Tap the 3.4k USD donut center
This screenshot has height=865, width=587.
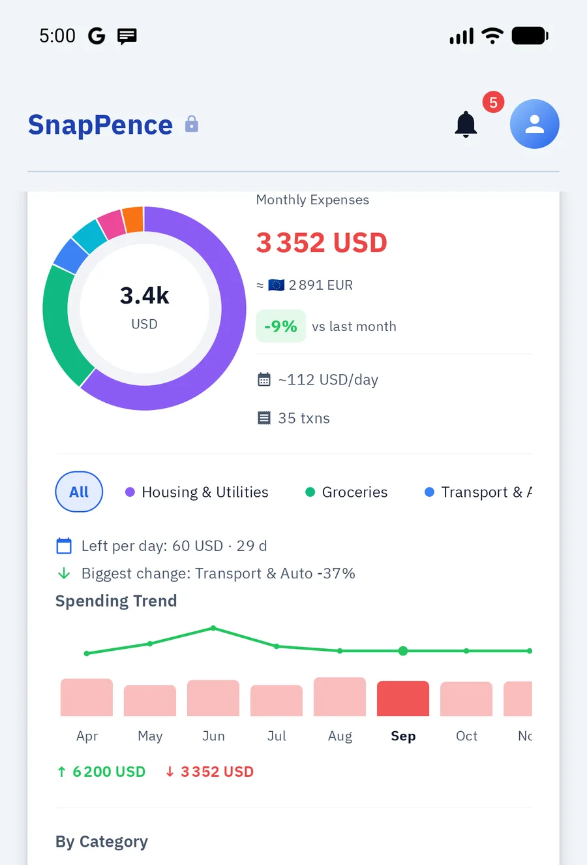click(x=144, y=307)
